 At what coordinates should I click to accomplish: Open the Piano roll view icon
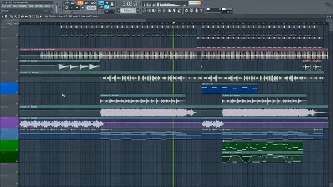154,10
